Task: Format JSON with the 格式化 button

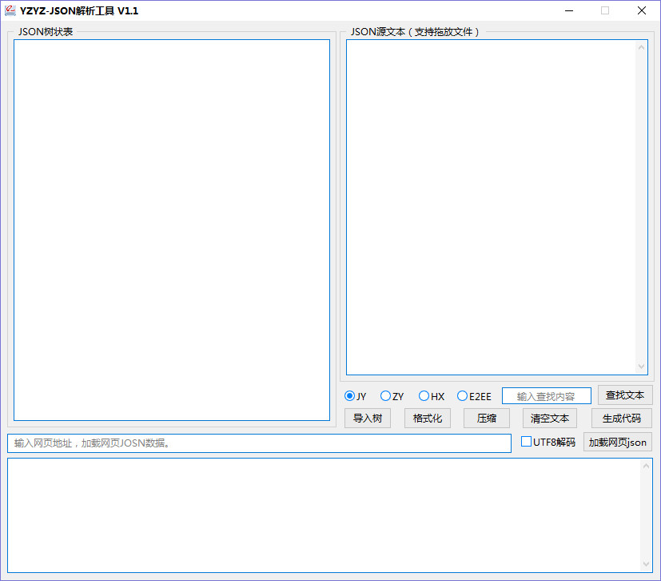Action: 428,418
